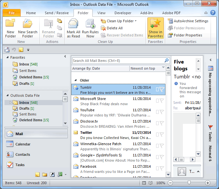Click the category box on the Disclose.tv message
219x189 pixels.
157,123
